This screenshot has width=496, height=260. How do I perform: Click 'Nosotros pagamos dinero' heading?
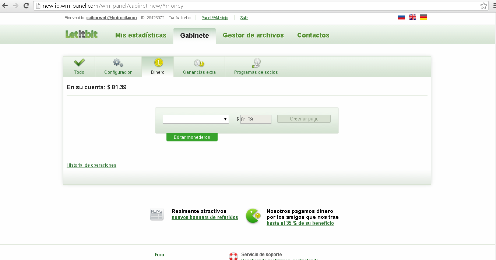click(x=300, y=211)
